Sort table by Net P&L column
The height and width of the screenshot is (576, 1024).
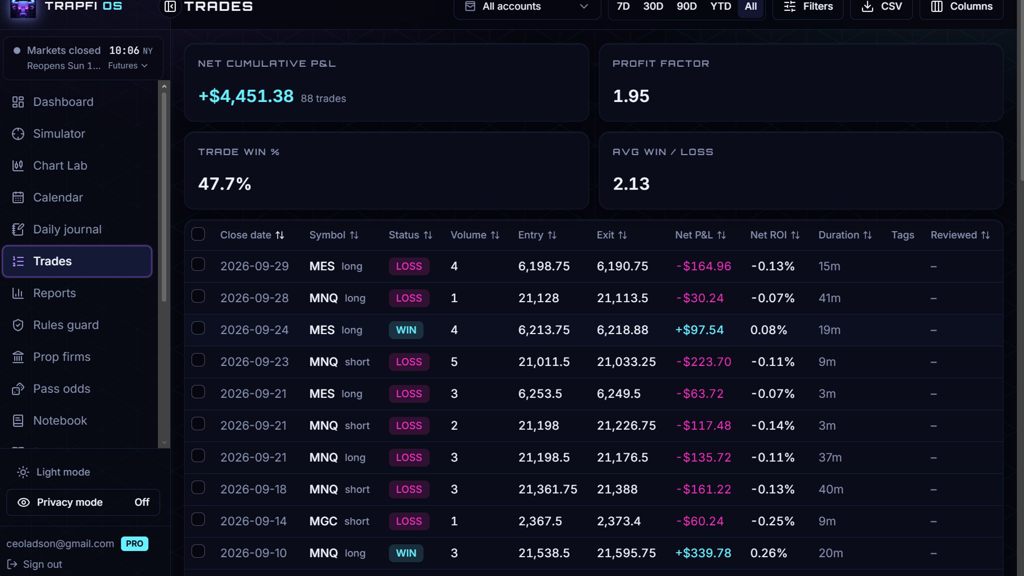pos(700,235)
